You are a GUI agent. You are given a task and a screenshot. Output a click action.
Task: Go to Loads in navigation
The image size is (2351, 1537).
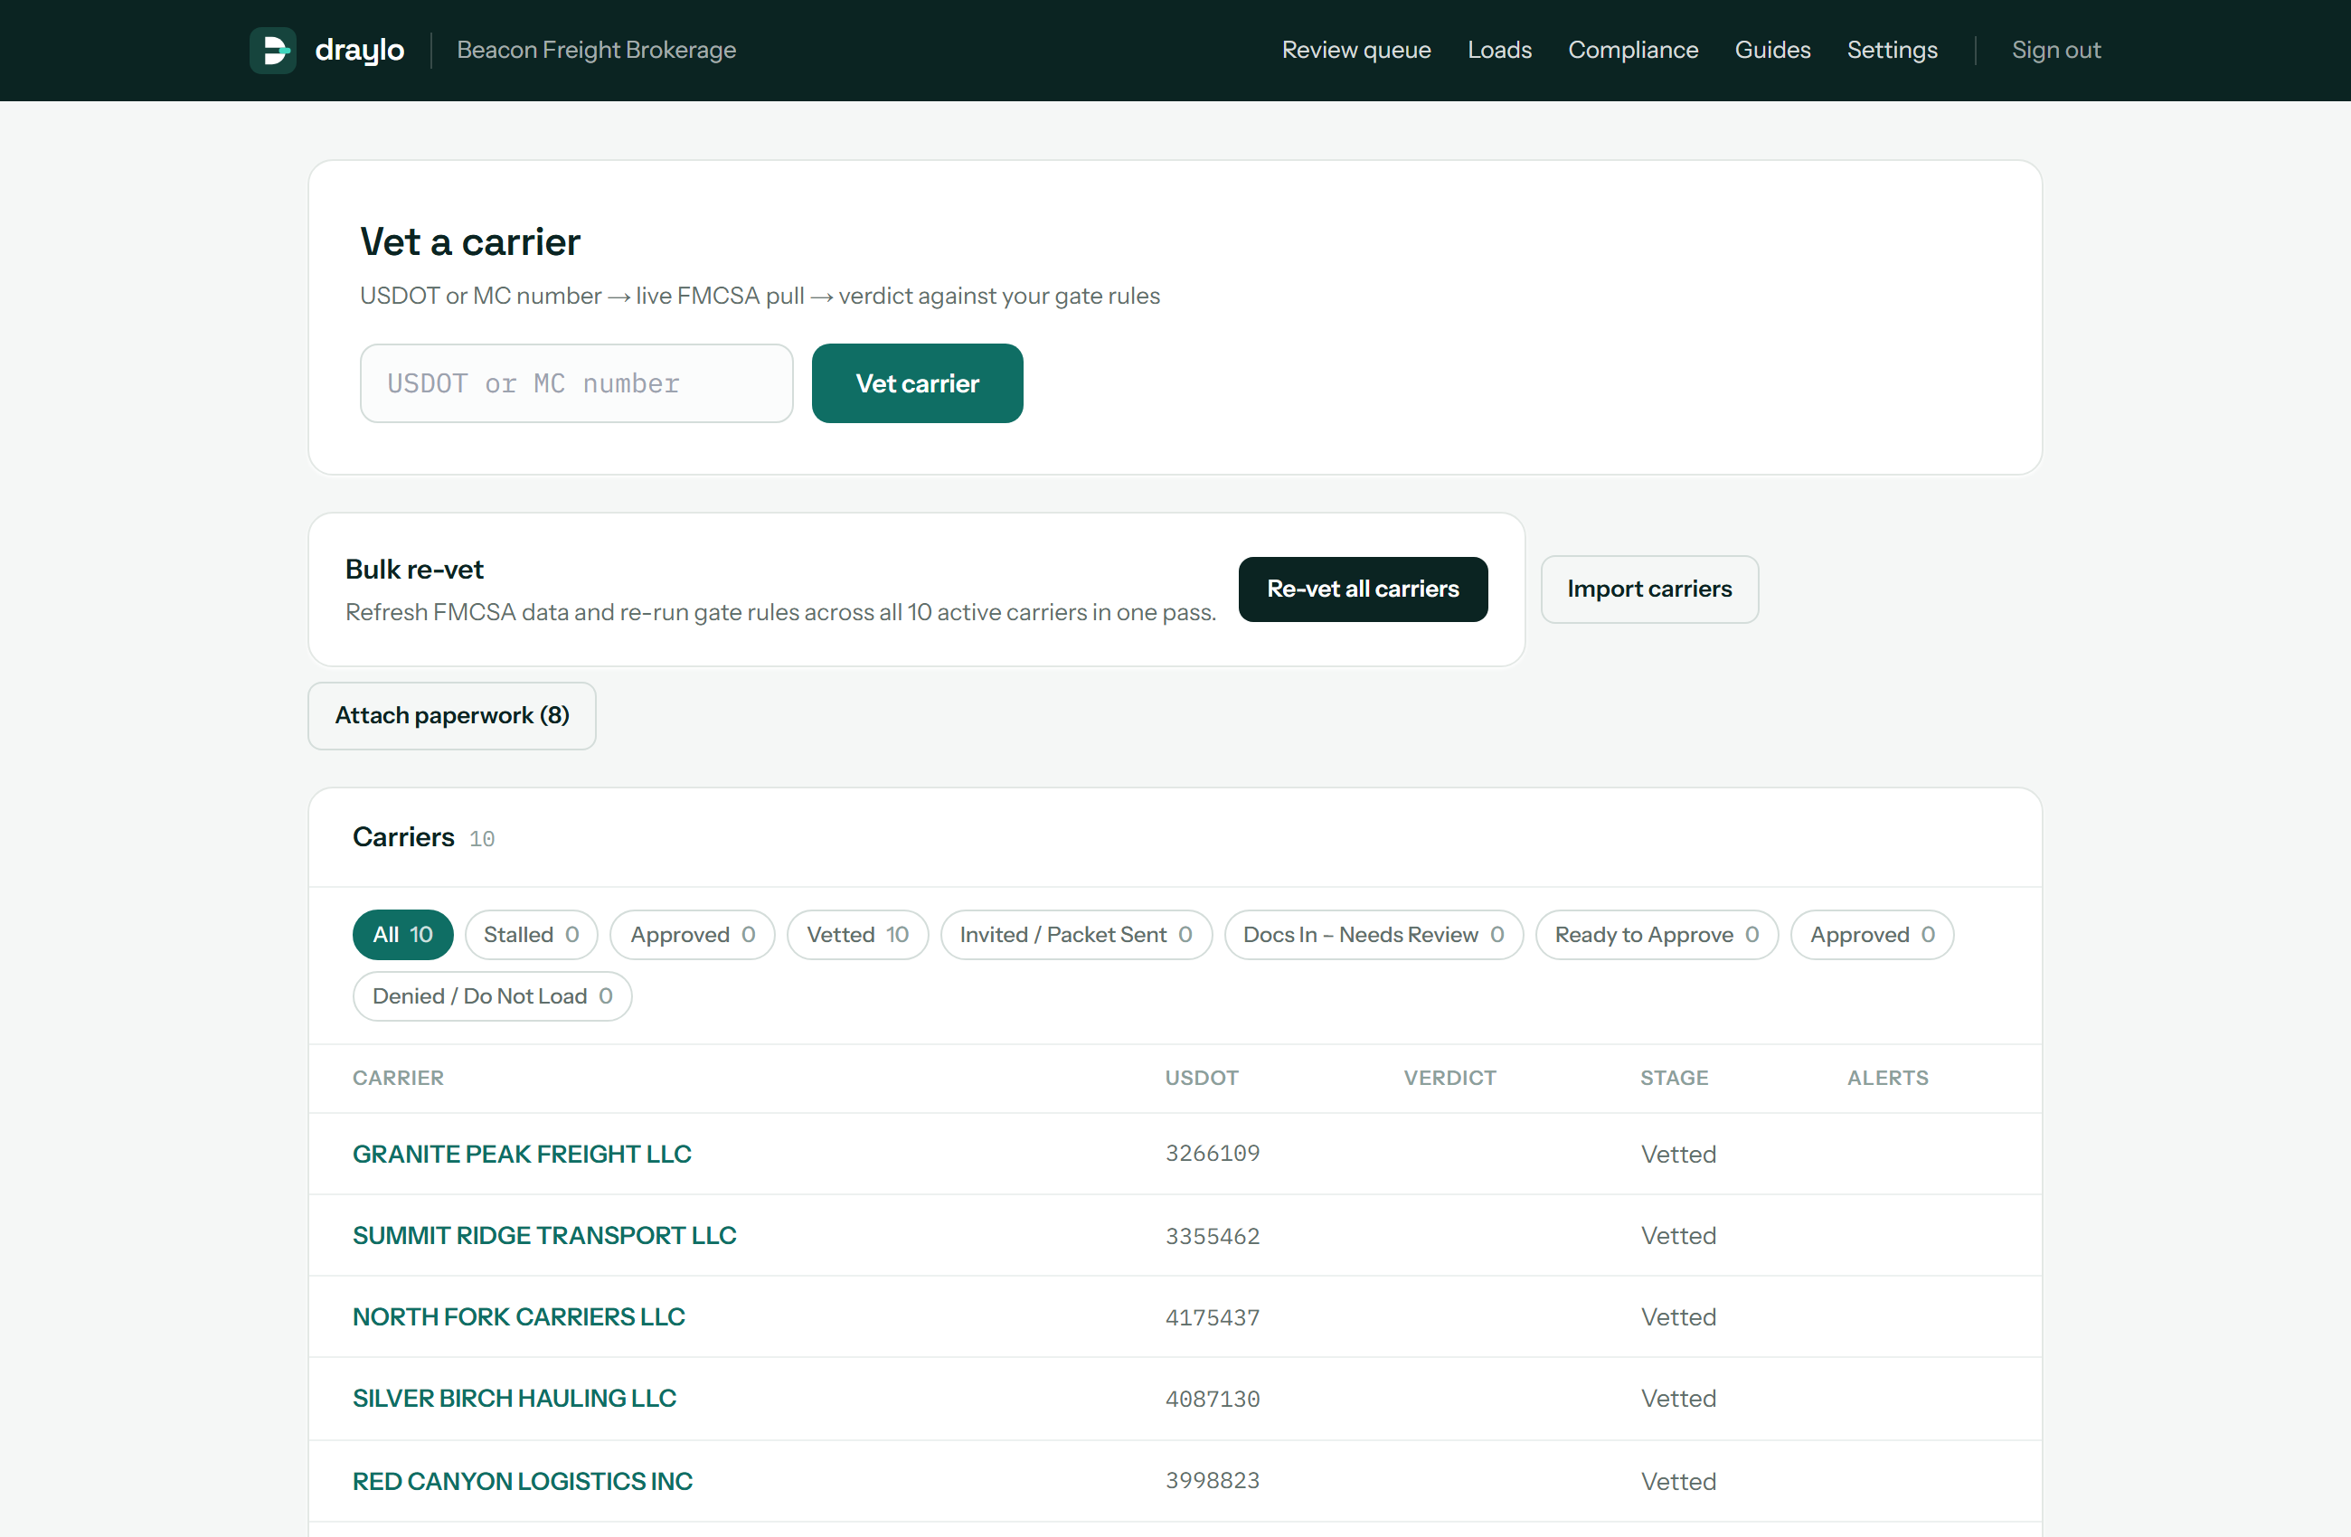pyautogui.click(x=1498, y=51)
